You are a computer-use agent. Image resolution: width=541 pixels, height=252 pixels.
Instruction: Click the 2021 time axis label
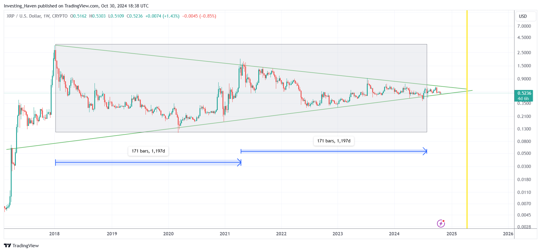click(225, 234)
